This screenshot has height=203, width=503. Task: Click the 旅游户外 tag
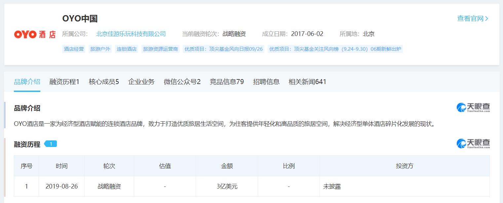[x=100, y=49]
